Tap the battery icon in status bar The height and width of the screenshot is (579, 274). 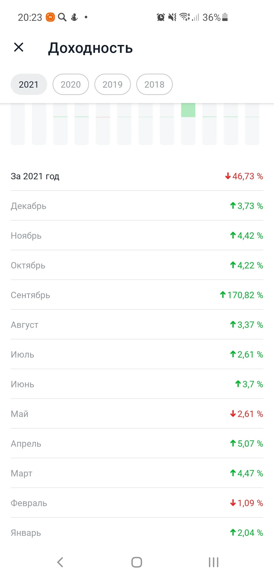click(x=225, y=17)
